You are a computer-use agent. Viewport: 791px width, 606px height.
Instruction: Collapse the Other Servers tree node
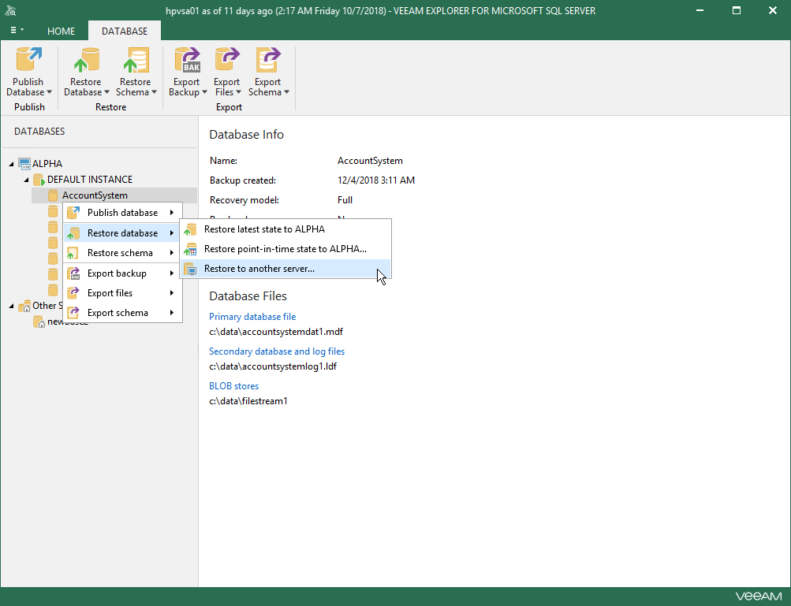pyautogui.click(x=11, y=306)
